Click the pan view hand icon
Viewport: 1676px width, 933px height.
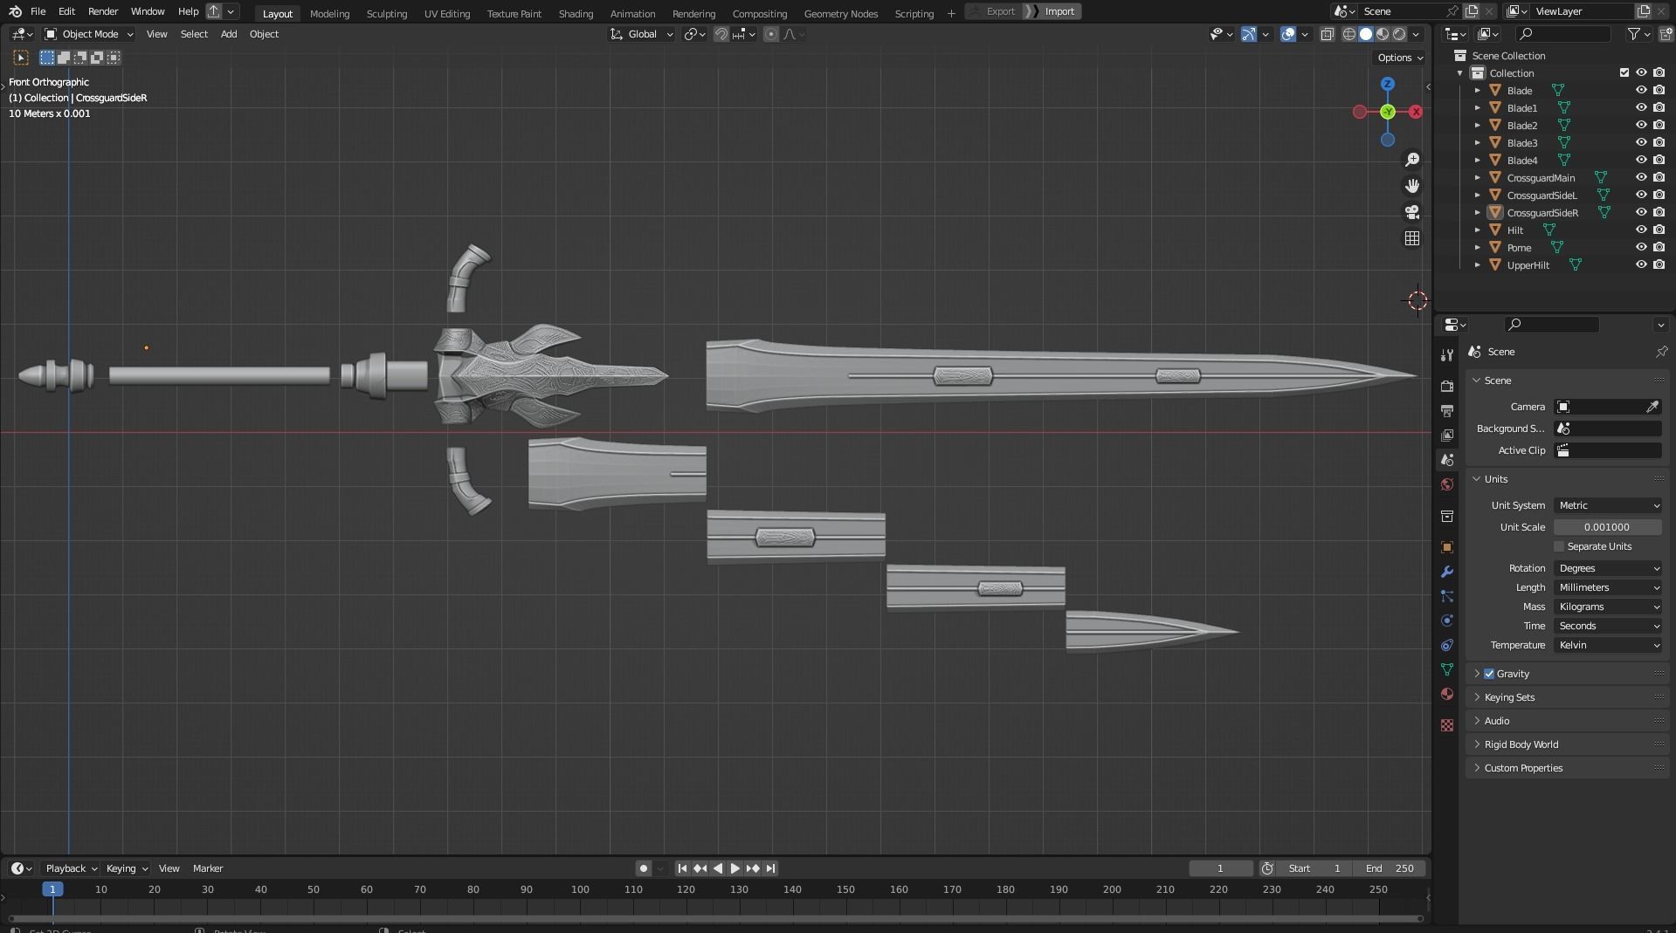1412,186
